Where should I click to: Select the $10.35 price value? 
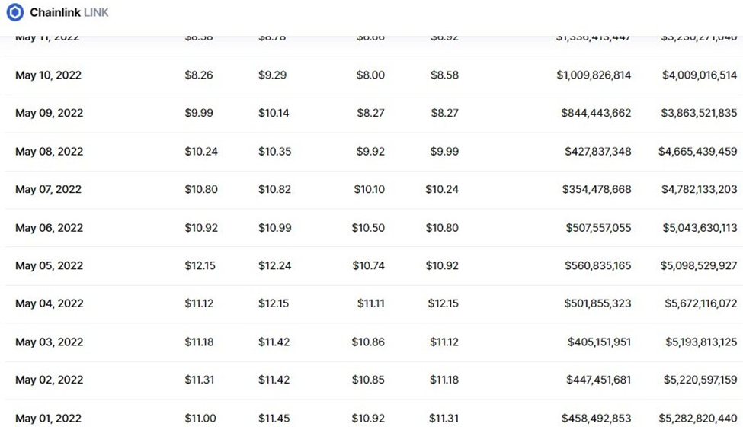point(274,152)
